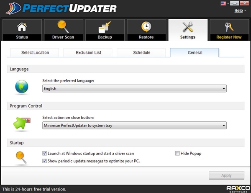Click the Language section header

tap(125, 69)
